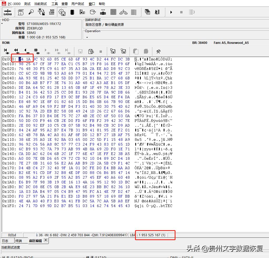Click the reload sector icon beside save

(91, 51)
